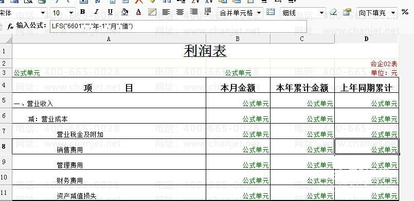414x201 pixels.
Task: Click the formula input box
Action: tap(178, 26)
